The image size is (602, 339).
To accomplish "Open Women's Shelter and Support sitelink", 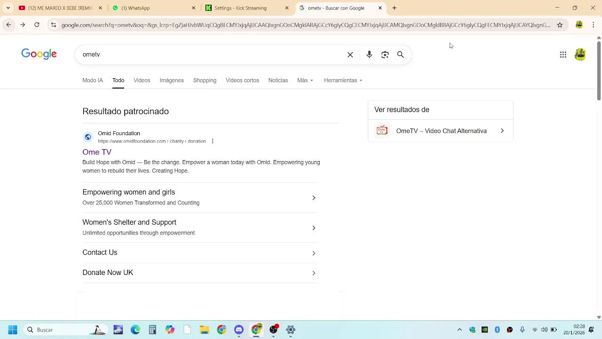I will click(x=200, y=227).
